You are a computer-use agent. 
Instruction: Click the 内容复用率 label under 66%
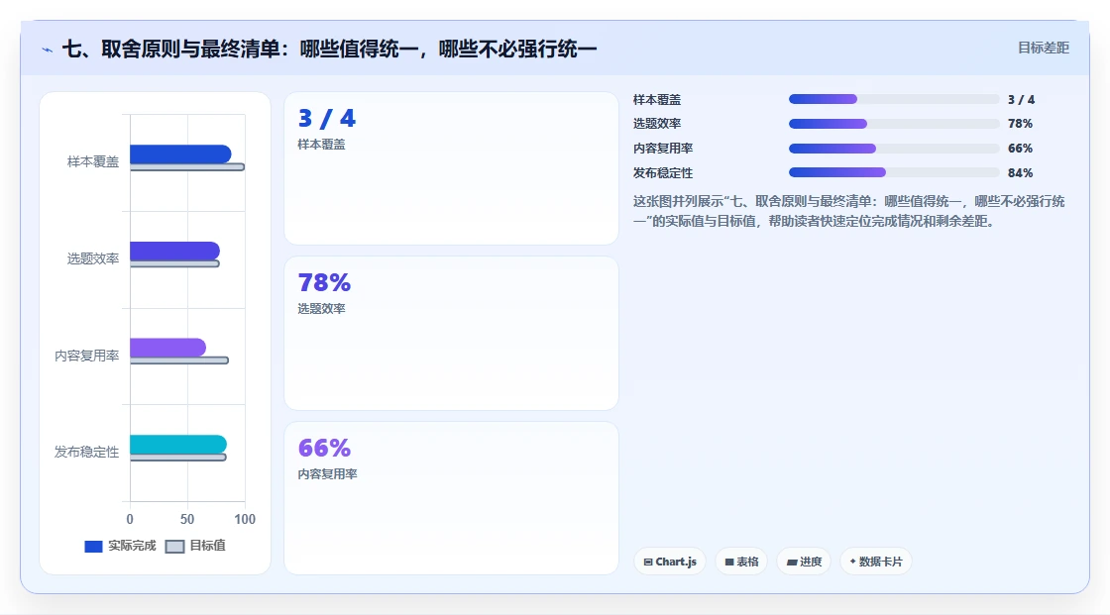pyautogui.click(x=327, y=474)
